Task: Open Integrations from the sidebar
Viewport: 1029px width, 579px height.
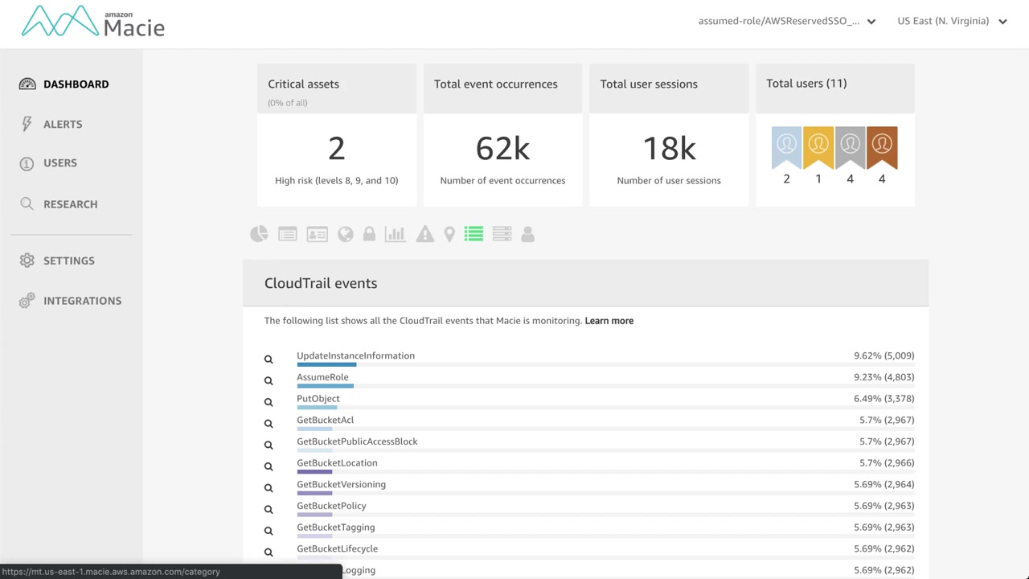Action: (82, 301)
